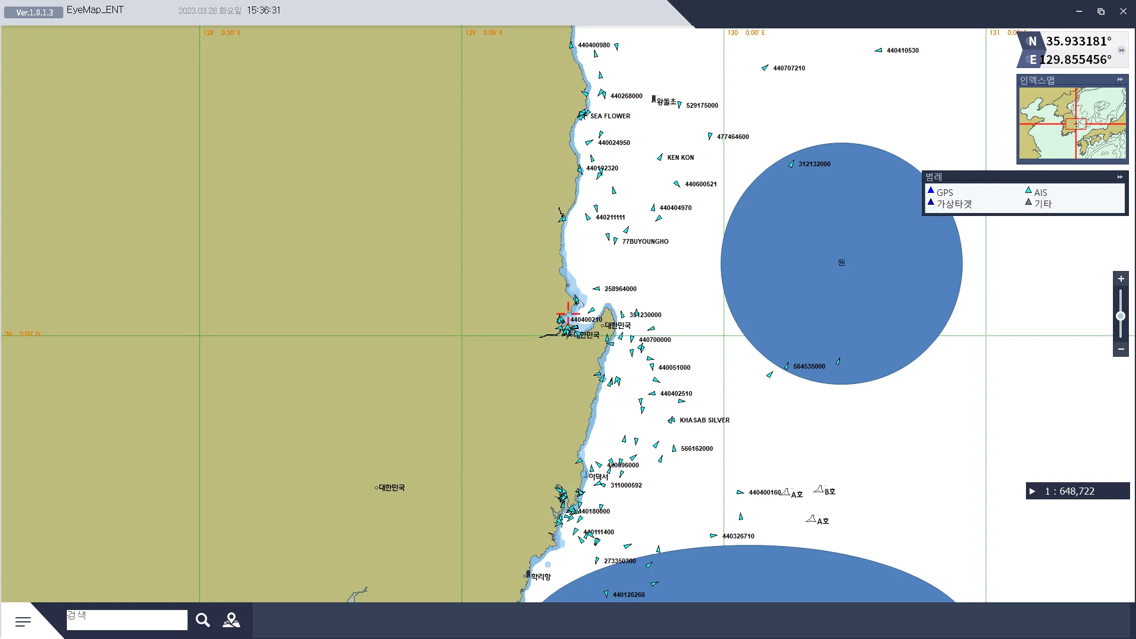The width and height of the screenshot is (1136, 639).
Task: Select vessel 529175000 marker
Action: (679, 105)
